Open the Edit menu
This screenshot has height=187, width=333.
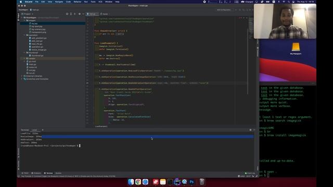(43, 2)
